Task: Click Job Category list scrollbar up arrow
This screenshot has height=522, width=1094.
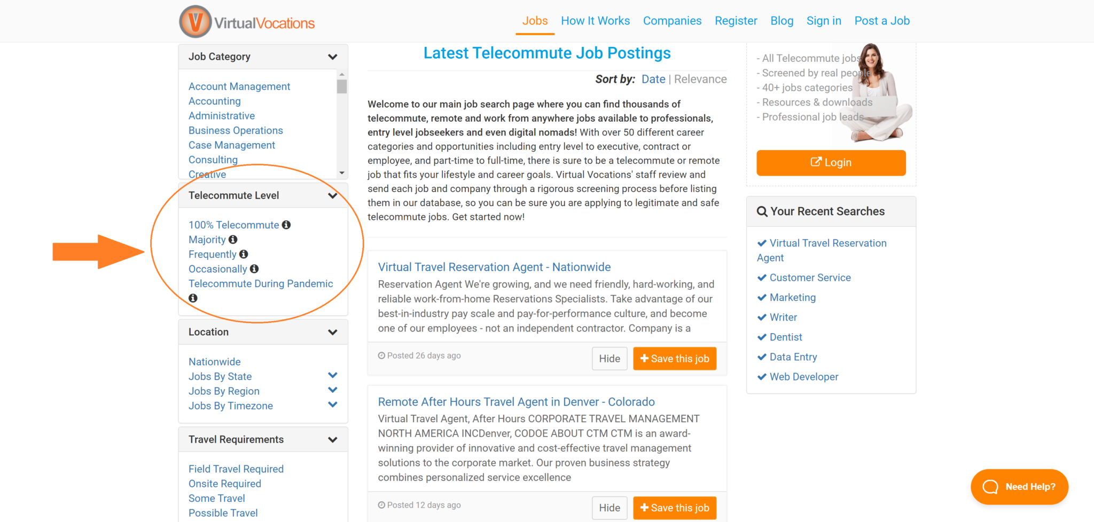Action: pos(342,74)
